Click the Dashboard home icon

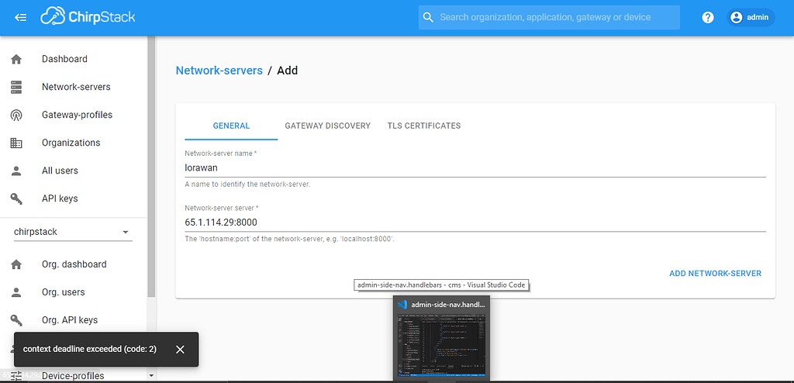click(16, 59)
